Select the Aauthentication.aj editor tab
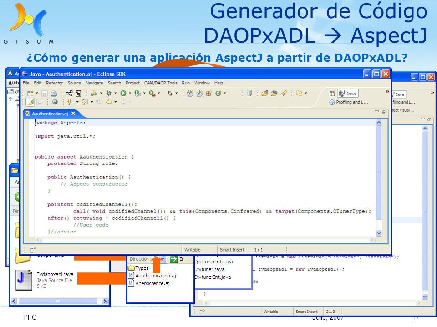437x327 pixels. [x=50, y=114]
